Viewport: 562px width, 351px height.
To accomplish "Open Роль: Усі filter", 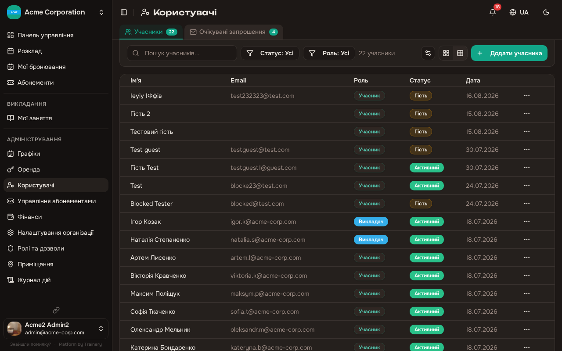I will pos(329,53).
